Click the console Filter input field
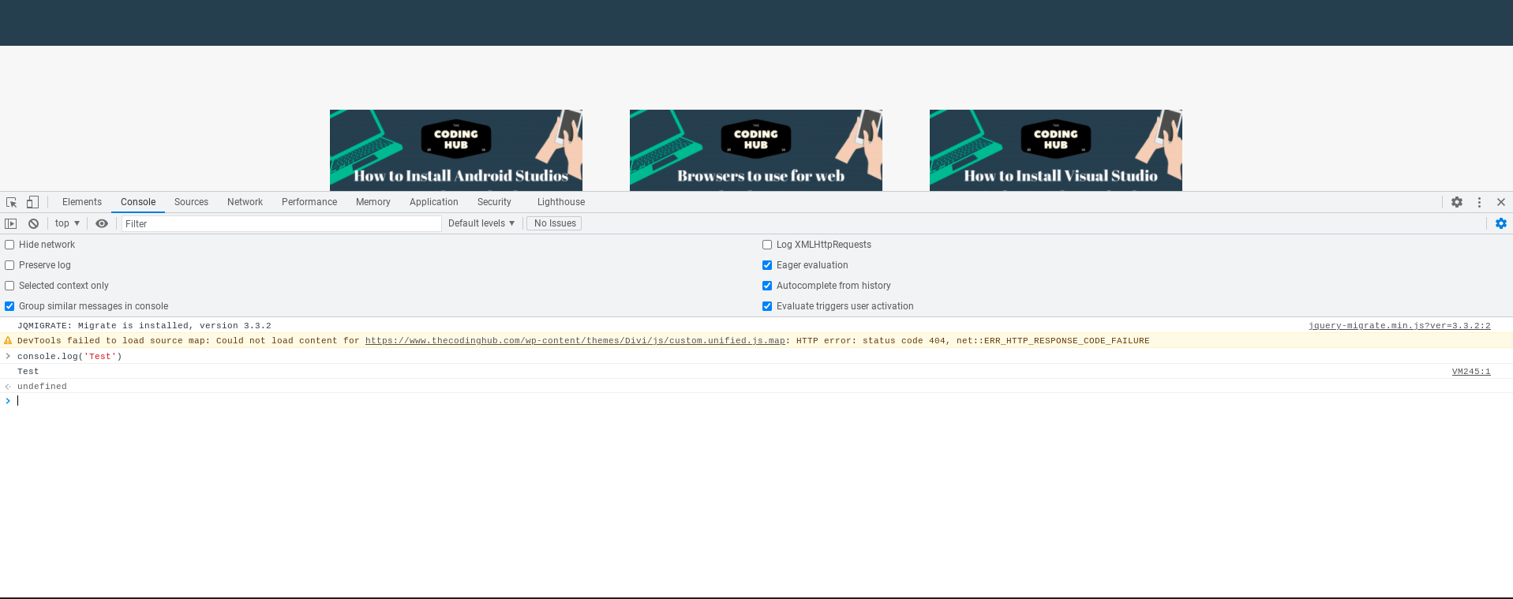 pyautogui.click(x=280, y=224)
